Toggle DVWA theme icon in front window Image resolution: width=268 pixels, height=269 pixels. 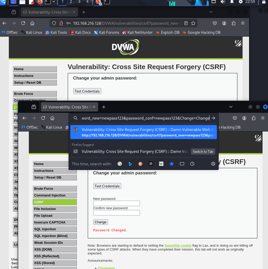click(258, 138)
